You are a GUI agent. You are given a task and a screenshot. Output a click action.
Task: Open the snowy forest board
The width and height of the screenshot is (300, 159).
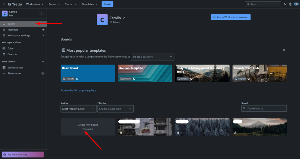[202, 127]
